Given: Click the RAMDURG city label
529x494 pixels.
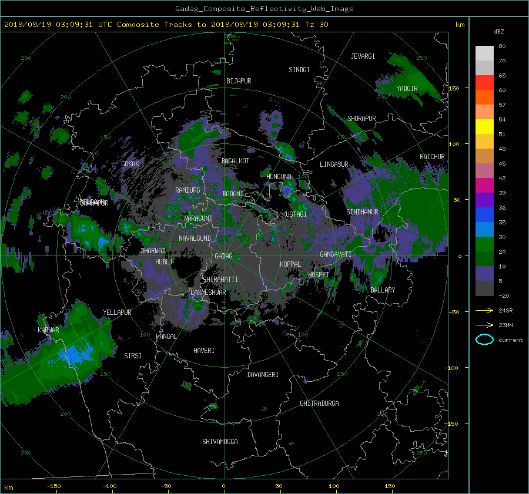Looking at the screenshot, I should 188,190.
